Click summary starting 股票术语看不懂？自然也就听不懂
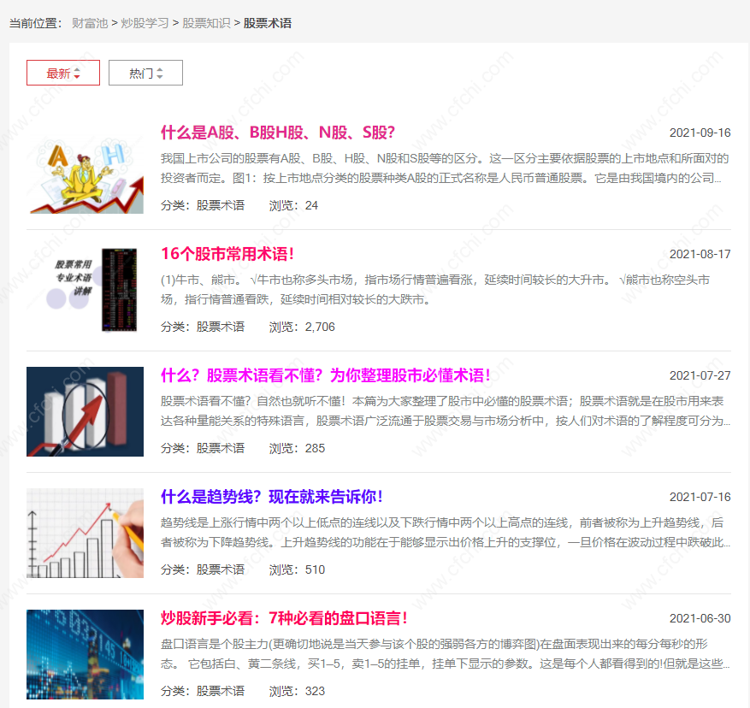The image size is (750, 708). coord(445,411)
